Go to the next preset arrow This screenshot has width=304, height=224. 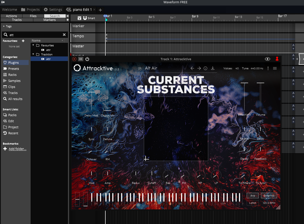click(199, 68)
